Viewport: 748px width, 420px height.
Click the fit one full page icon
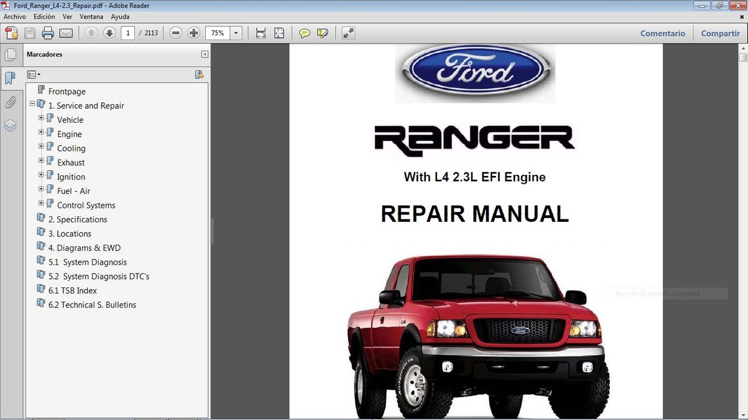tap(279, 33)
